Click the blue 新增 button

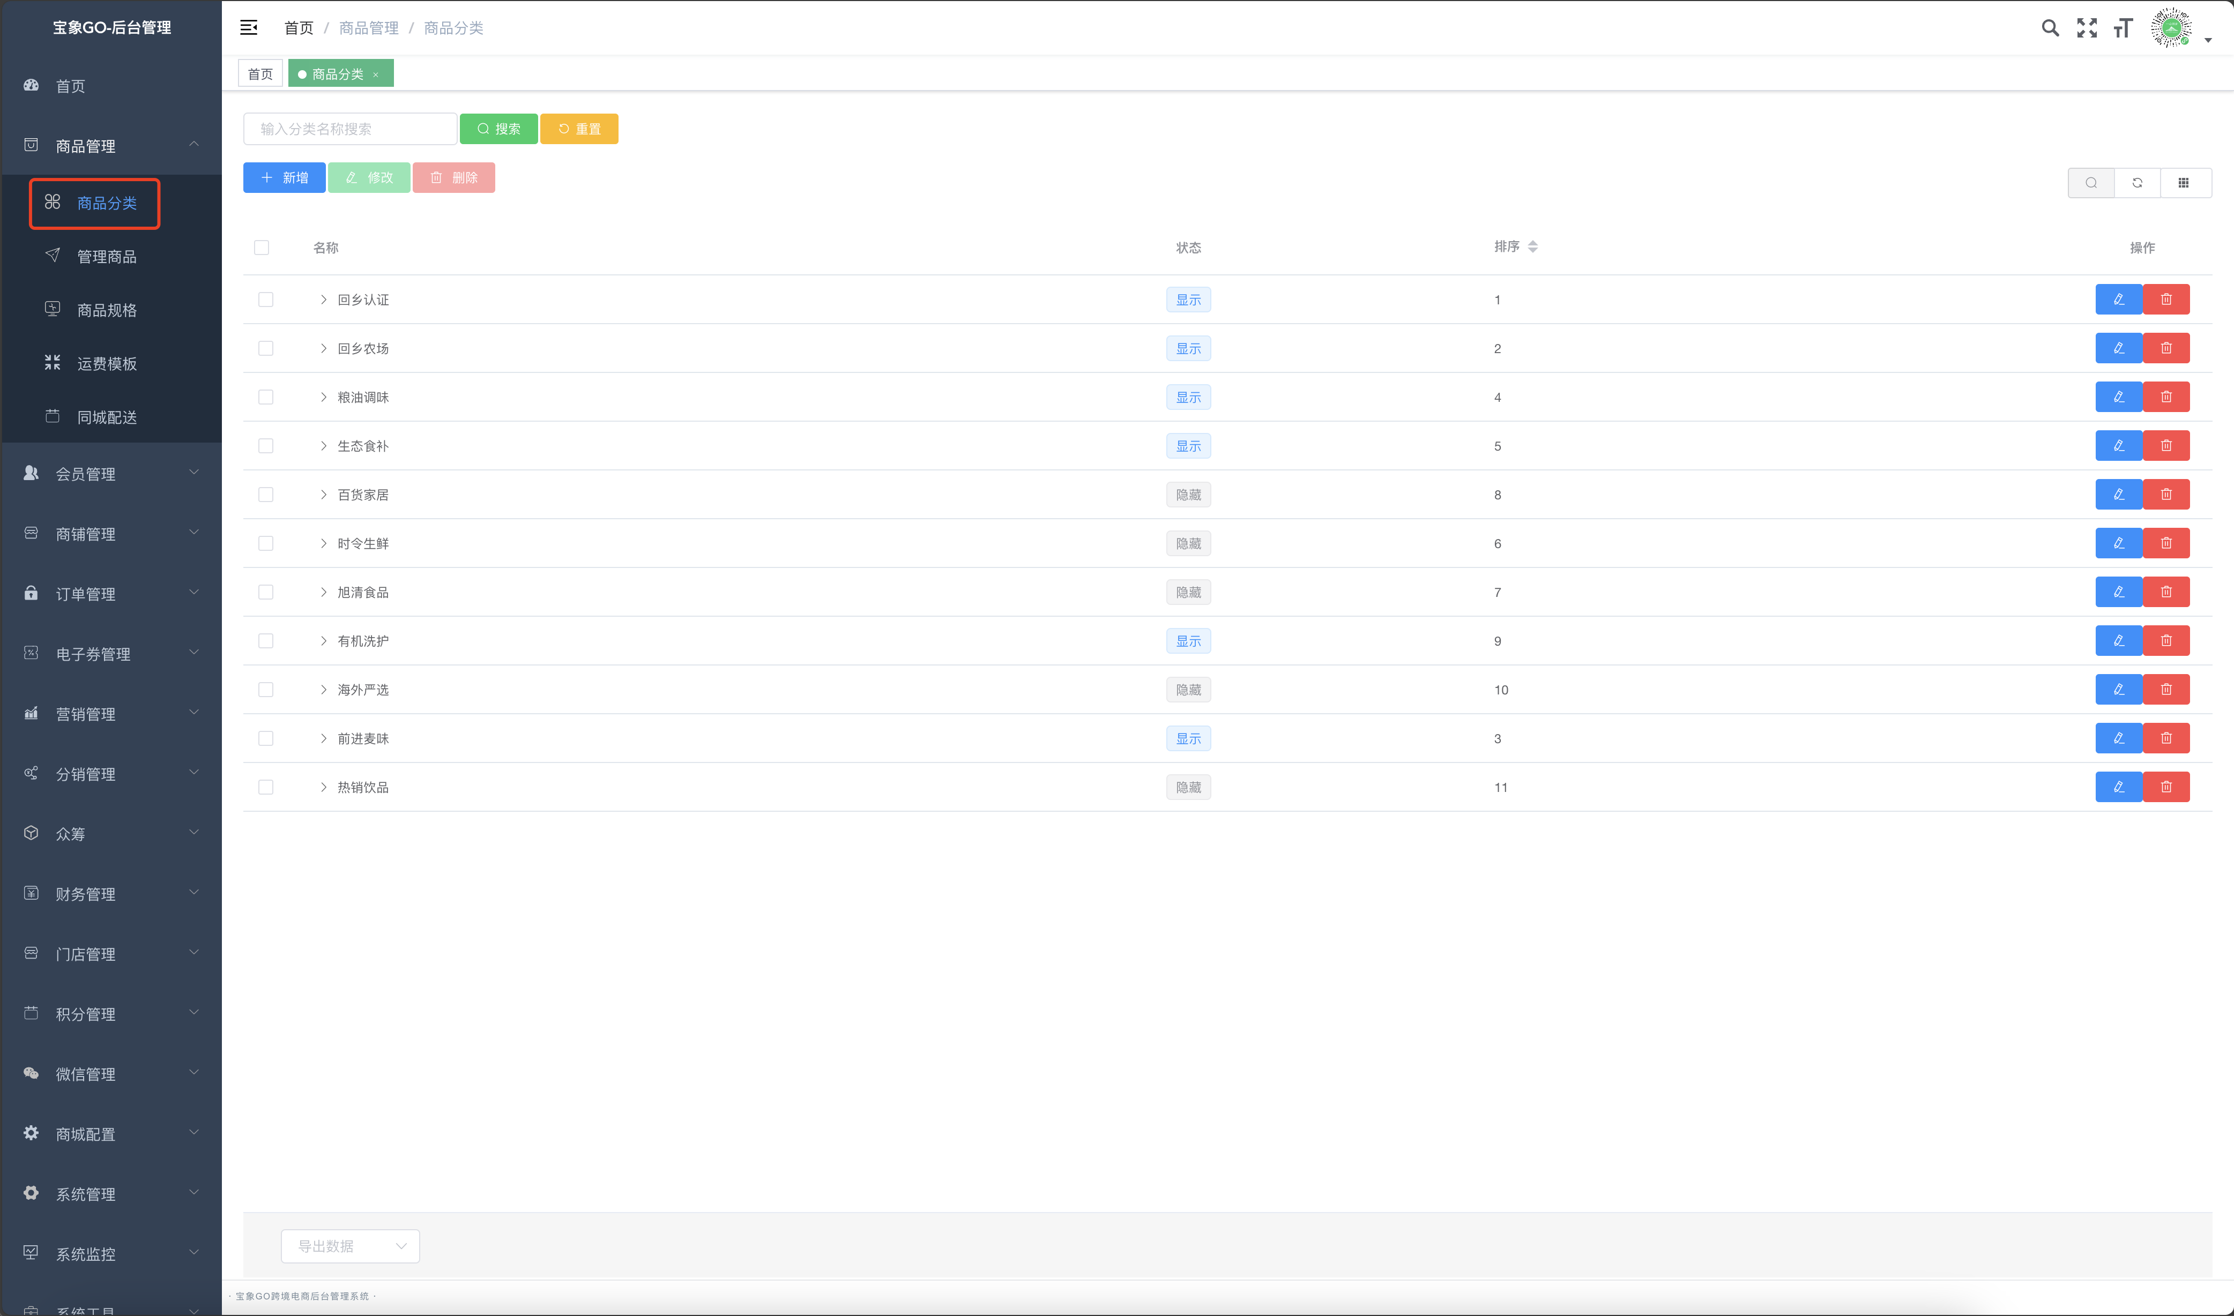coord(284,178)
